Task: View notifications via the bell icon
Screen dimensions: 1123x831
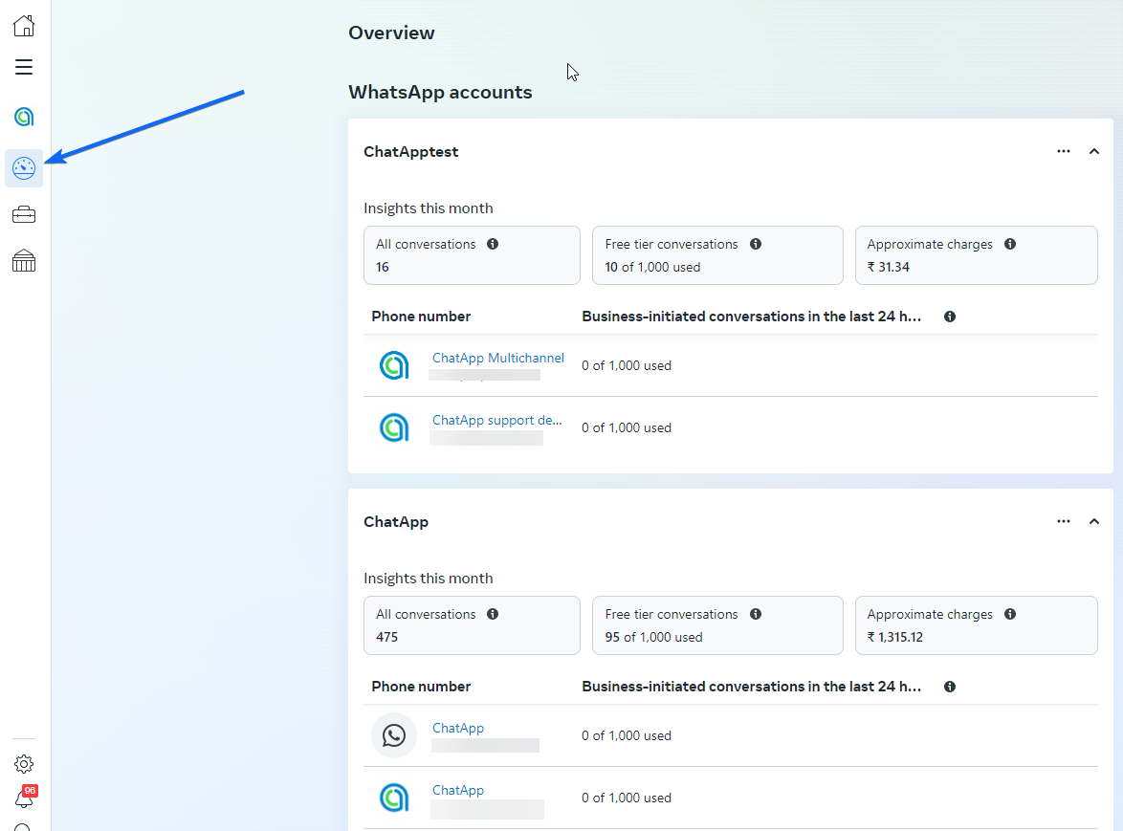Action: tap(24, 799)
